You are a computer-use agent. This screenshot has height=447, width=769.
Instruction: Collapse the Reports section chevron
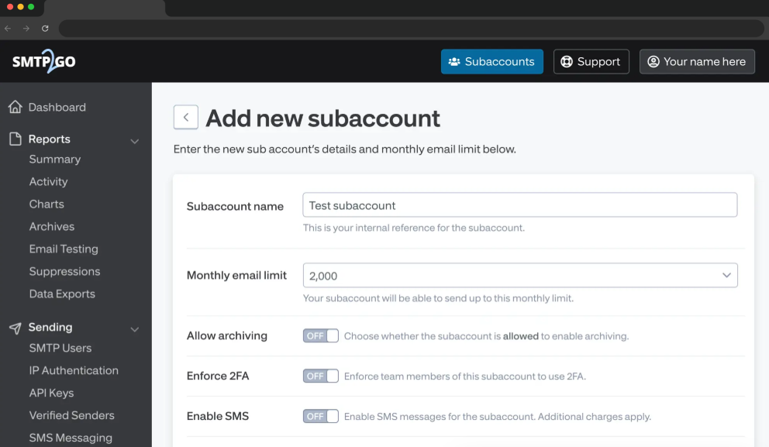134,141
